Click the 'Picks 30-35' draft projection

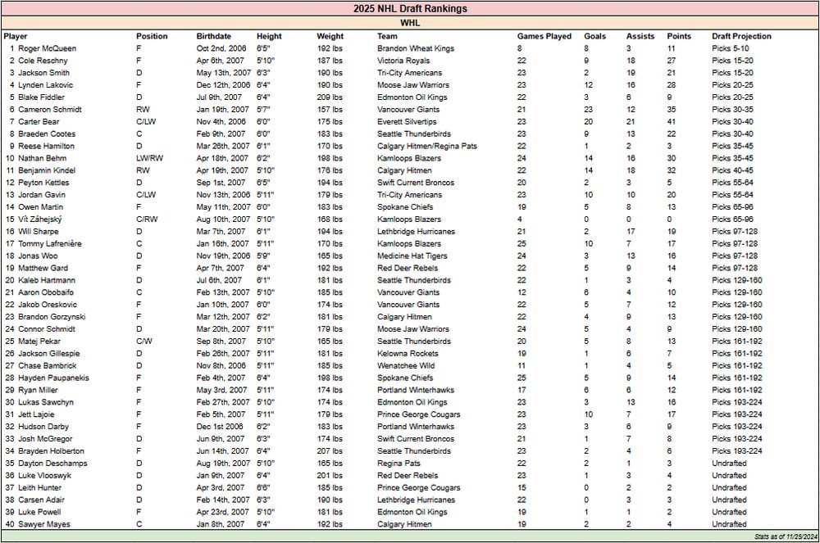coord(732,109)
